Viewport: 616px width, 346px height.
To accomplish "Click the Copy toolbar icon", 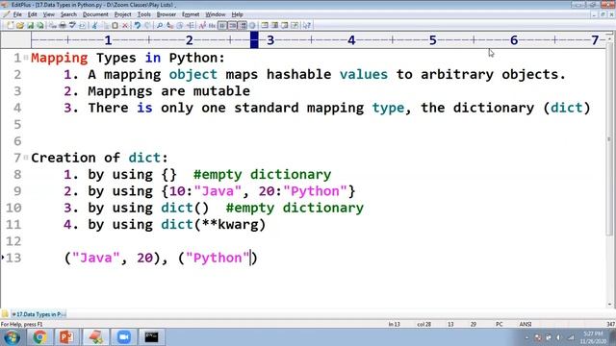I will click(x=105, y=26).
